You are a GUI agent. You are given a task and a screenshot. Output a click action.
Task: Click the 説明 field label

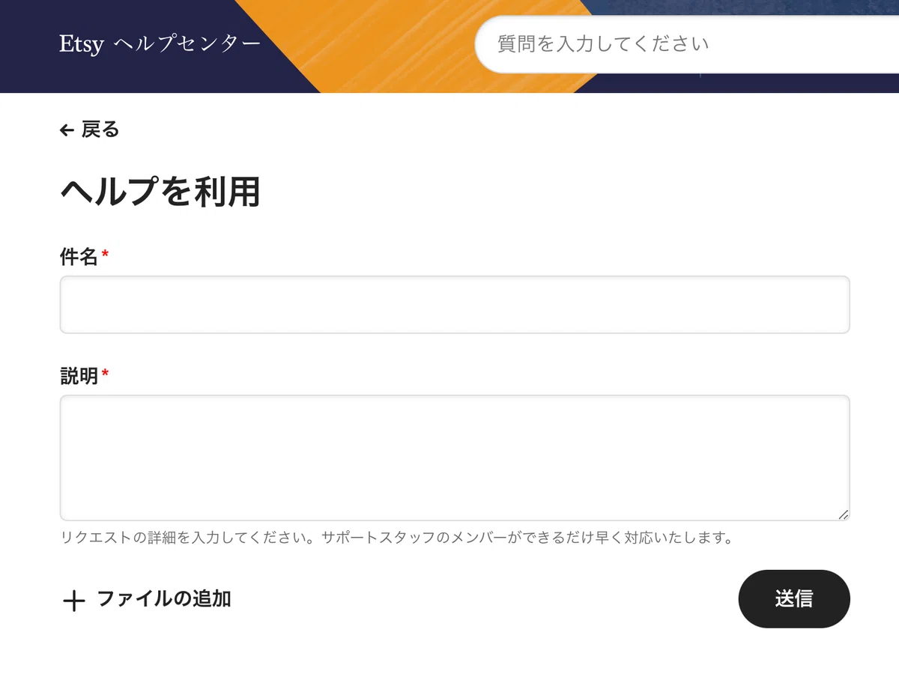pos(79,375)
